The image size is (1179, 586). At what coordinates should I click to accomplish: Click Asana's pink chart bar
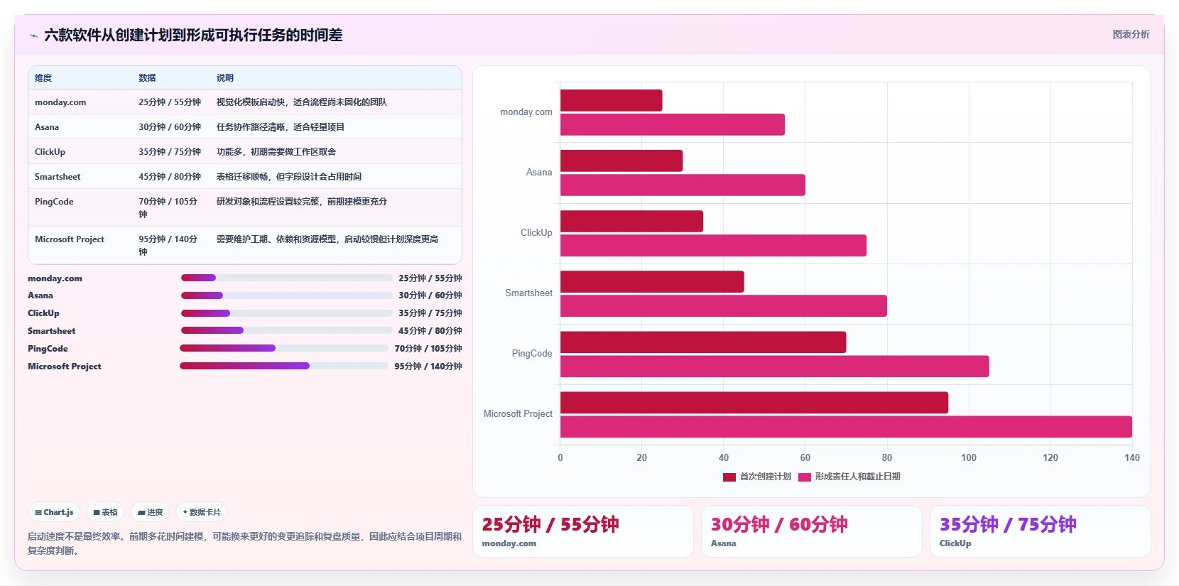coord(683,185)
